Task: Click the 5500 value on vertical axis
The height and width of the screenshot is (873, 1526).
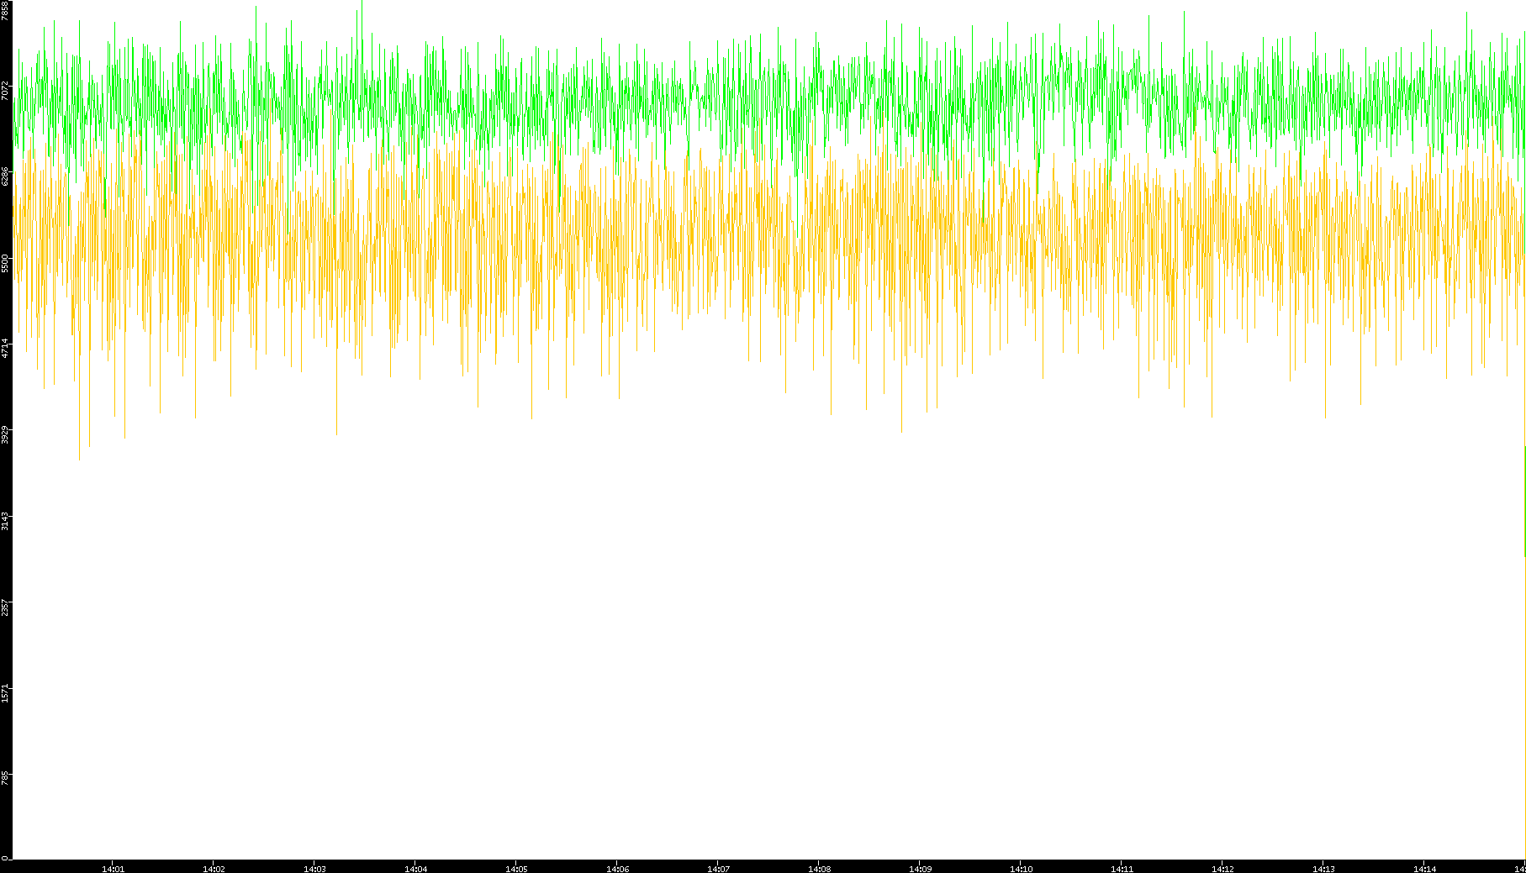Action: click(x=6, y=262)
